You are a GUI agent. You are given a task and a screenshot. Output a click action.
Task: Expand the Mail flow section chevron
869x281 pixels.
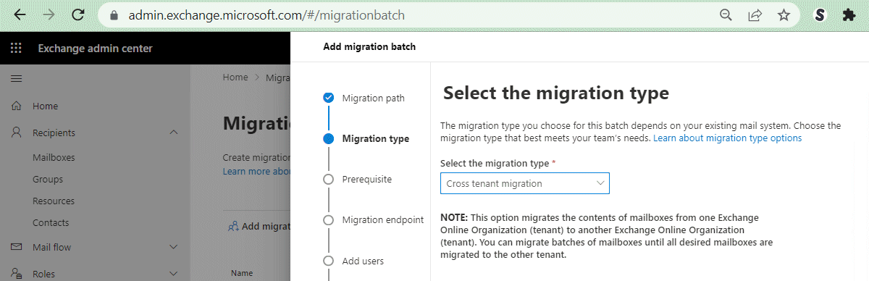point(173,247)
